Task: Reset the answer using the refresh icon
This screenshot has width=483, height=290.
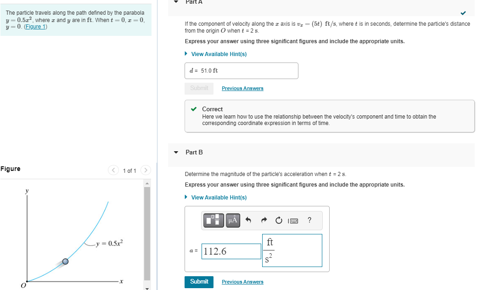Action: pos(279,220)
